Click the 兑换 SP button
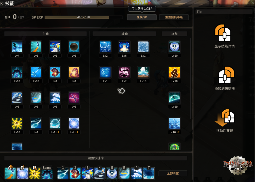Viewport: 255px width, 182px height. tap(142, 17)
